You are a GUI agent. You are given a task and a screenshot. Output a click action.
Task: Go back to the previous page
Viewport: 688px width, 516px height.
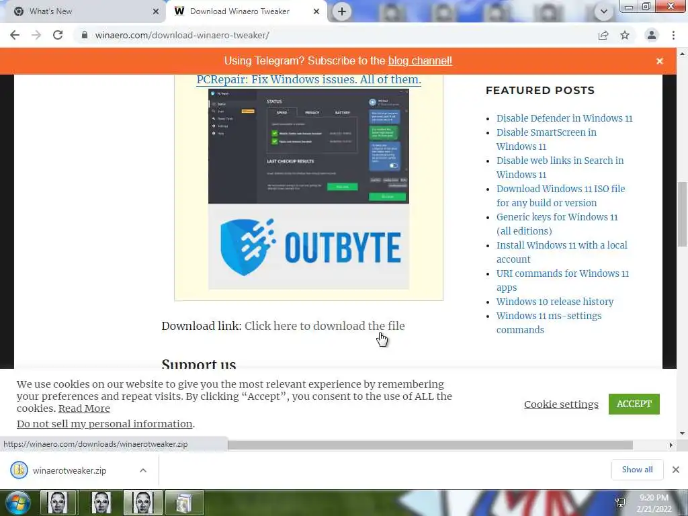pyautogui.click(x=15, y=35)
